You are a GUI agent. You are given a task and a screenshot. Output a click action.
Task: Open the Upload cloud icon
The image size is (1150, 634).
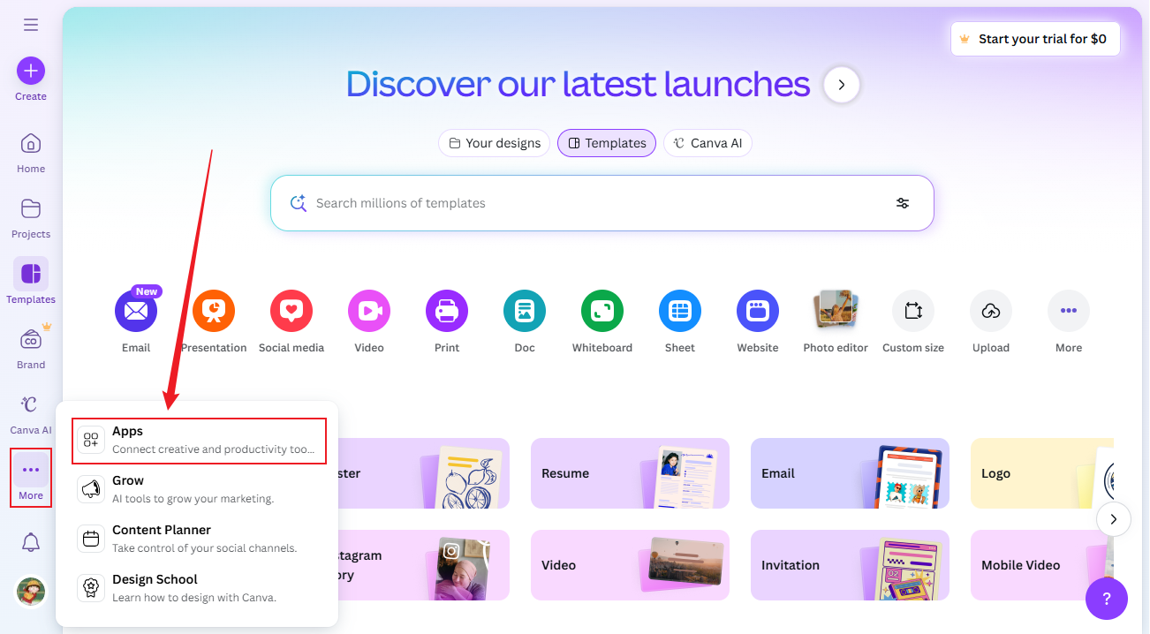click(x=990, y=310)
